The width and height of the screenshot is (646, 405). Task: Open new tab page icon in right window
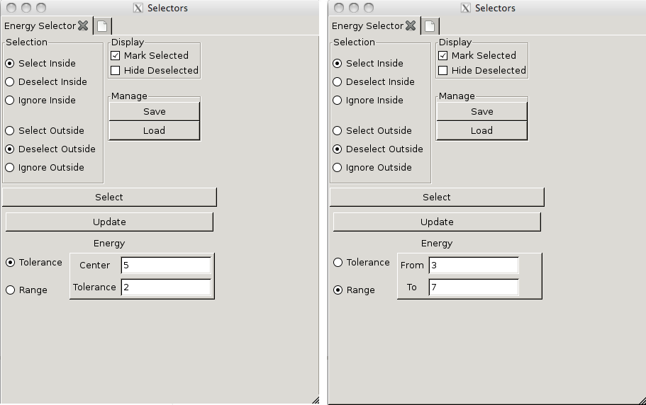click(430, 26)
